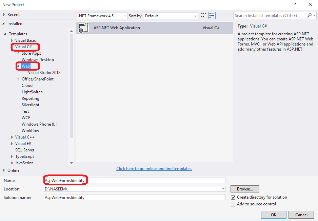Select the Silverlight category

coord(31,105)
